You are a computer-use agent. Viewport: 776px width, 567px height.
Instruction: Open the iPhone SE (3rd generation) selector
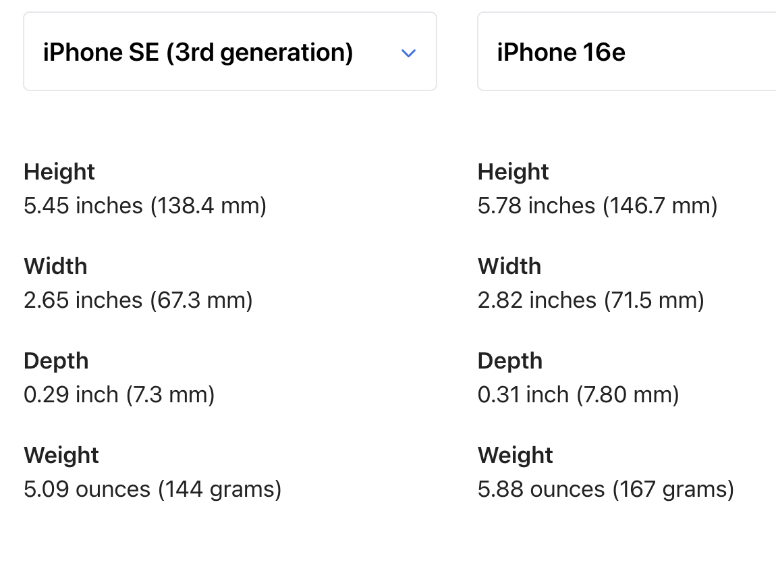tap(229, 52)
